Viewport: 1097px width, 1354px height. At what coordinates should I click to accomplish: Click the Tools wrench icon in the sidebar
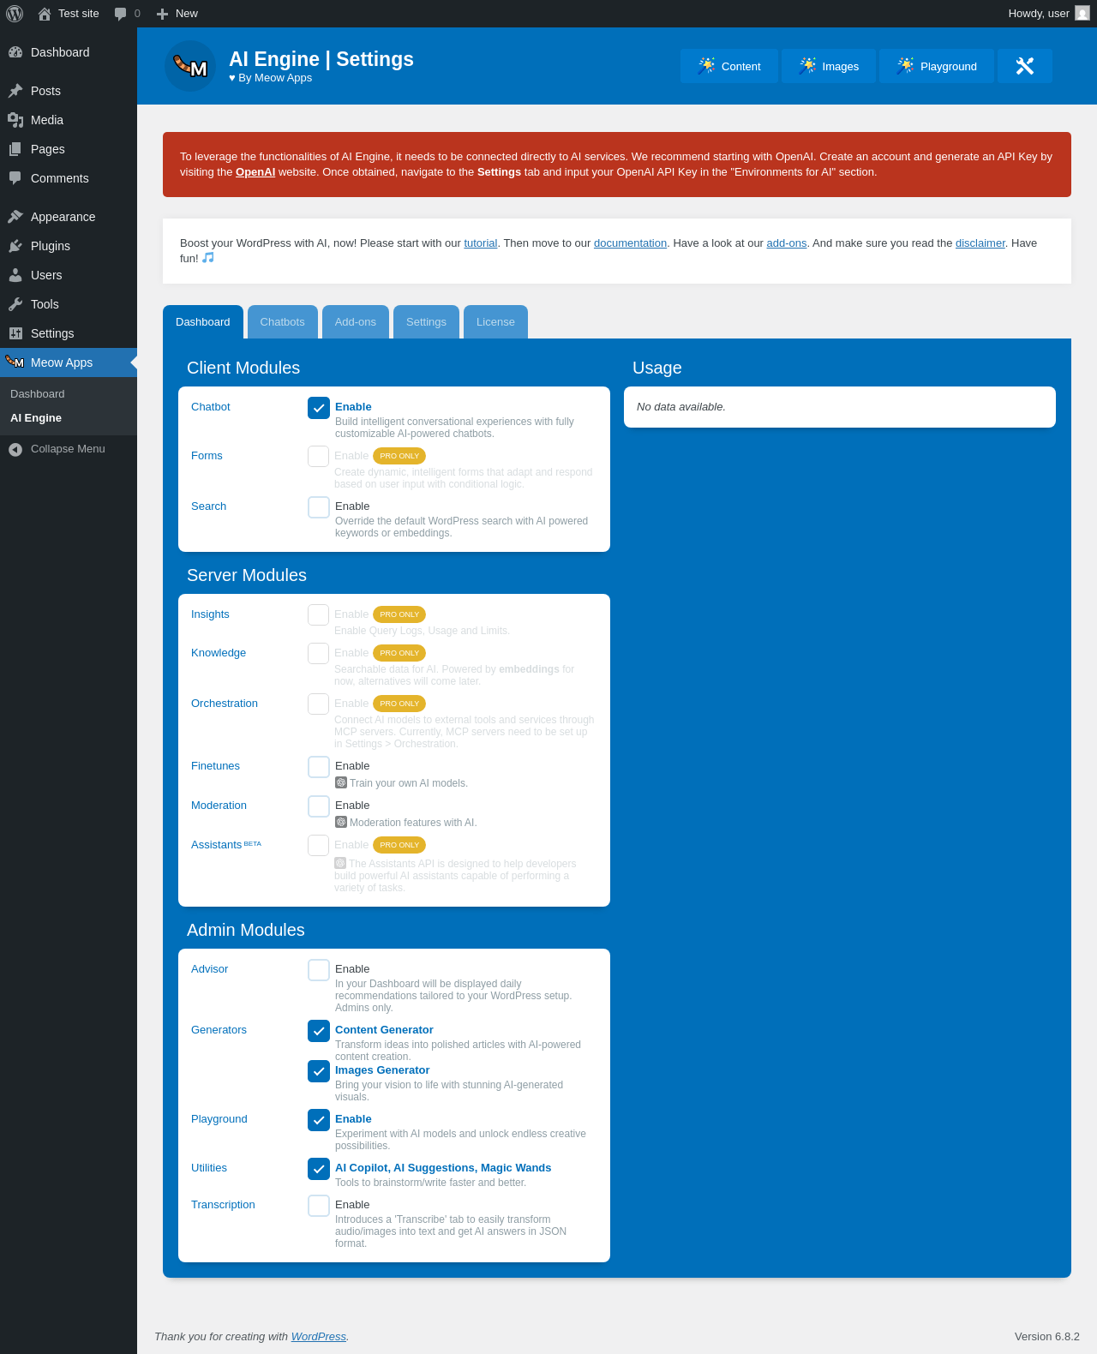(x=15, y=304)
